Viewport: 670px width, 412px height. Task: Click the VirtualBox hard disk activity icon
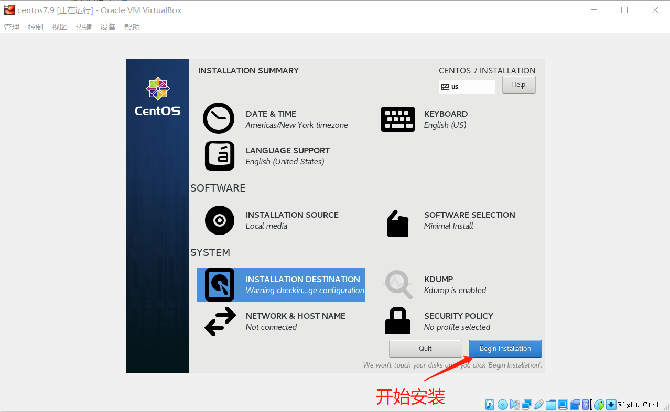490,404
